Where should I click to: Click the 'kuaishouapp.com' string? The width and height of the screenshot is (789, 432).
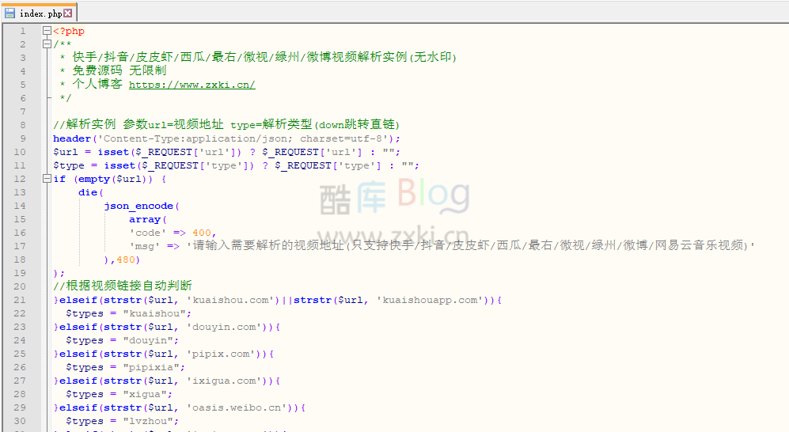pos(431,300)
